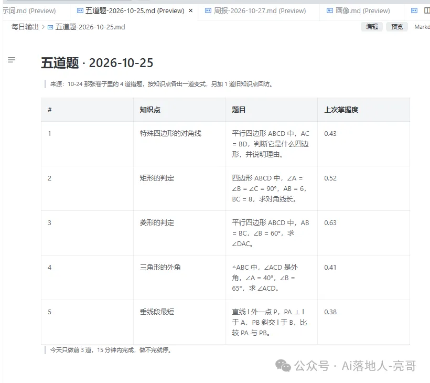Click row number 1 in table
This screenshot has height=383, width=430.
point(49,134)
